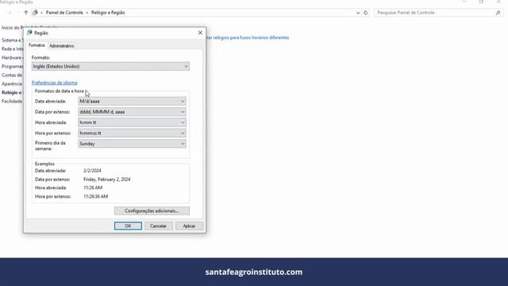This screenshot has height=286, width=508.
Task: Click the Aplicar button
Action: [189, 226]
